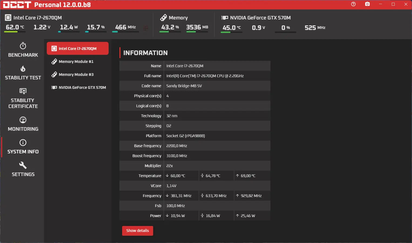This screenshot has width=412, height=243.
Task: Click CPU icon in selected device entry
Action: tap(54, 49)
